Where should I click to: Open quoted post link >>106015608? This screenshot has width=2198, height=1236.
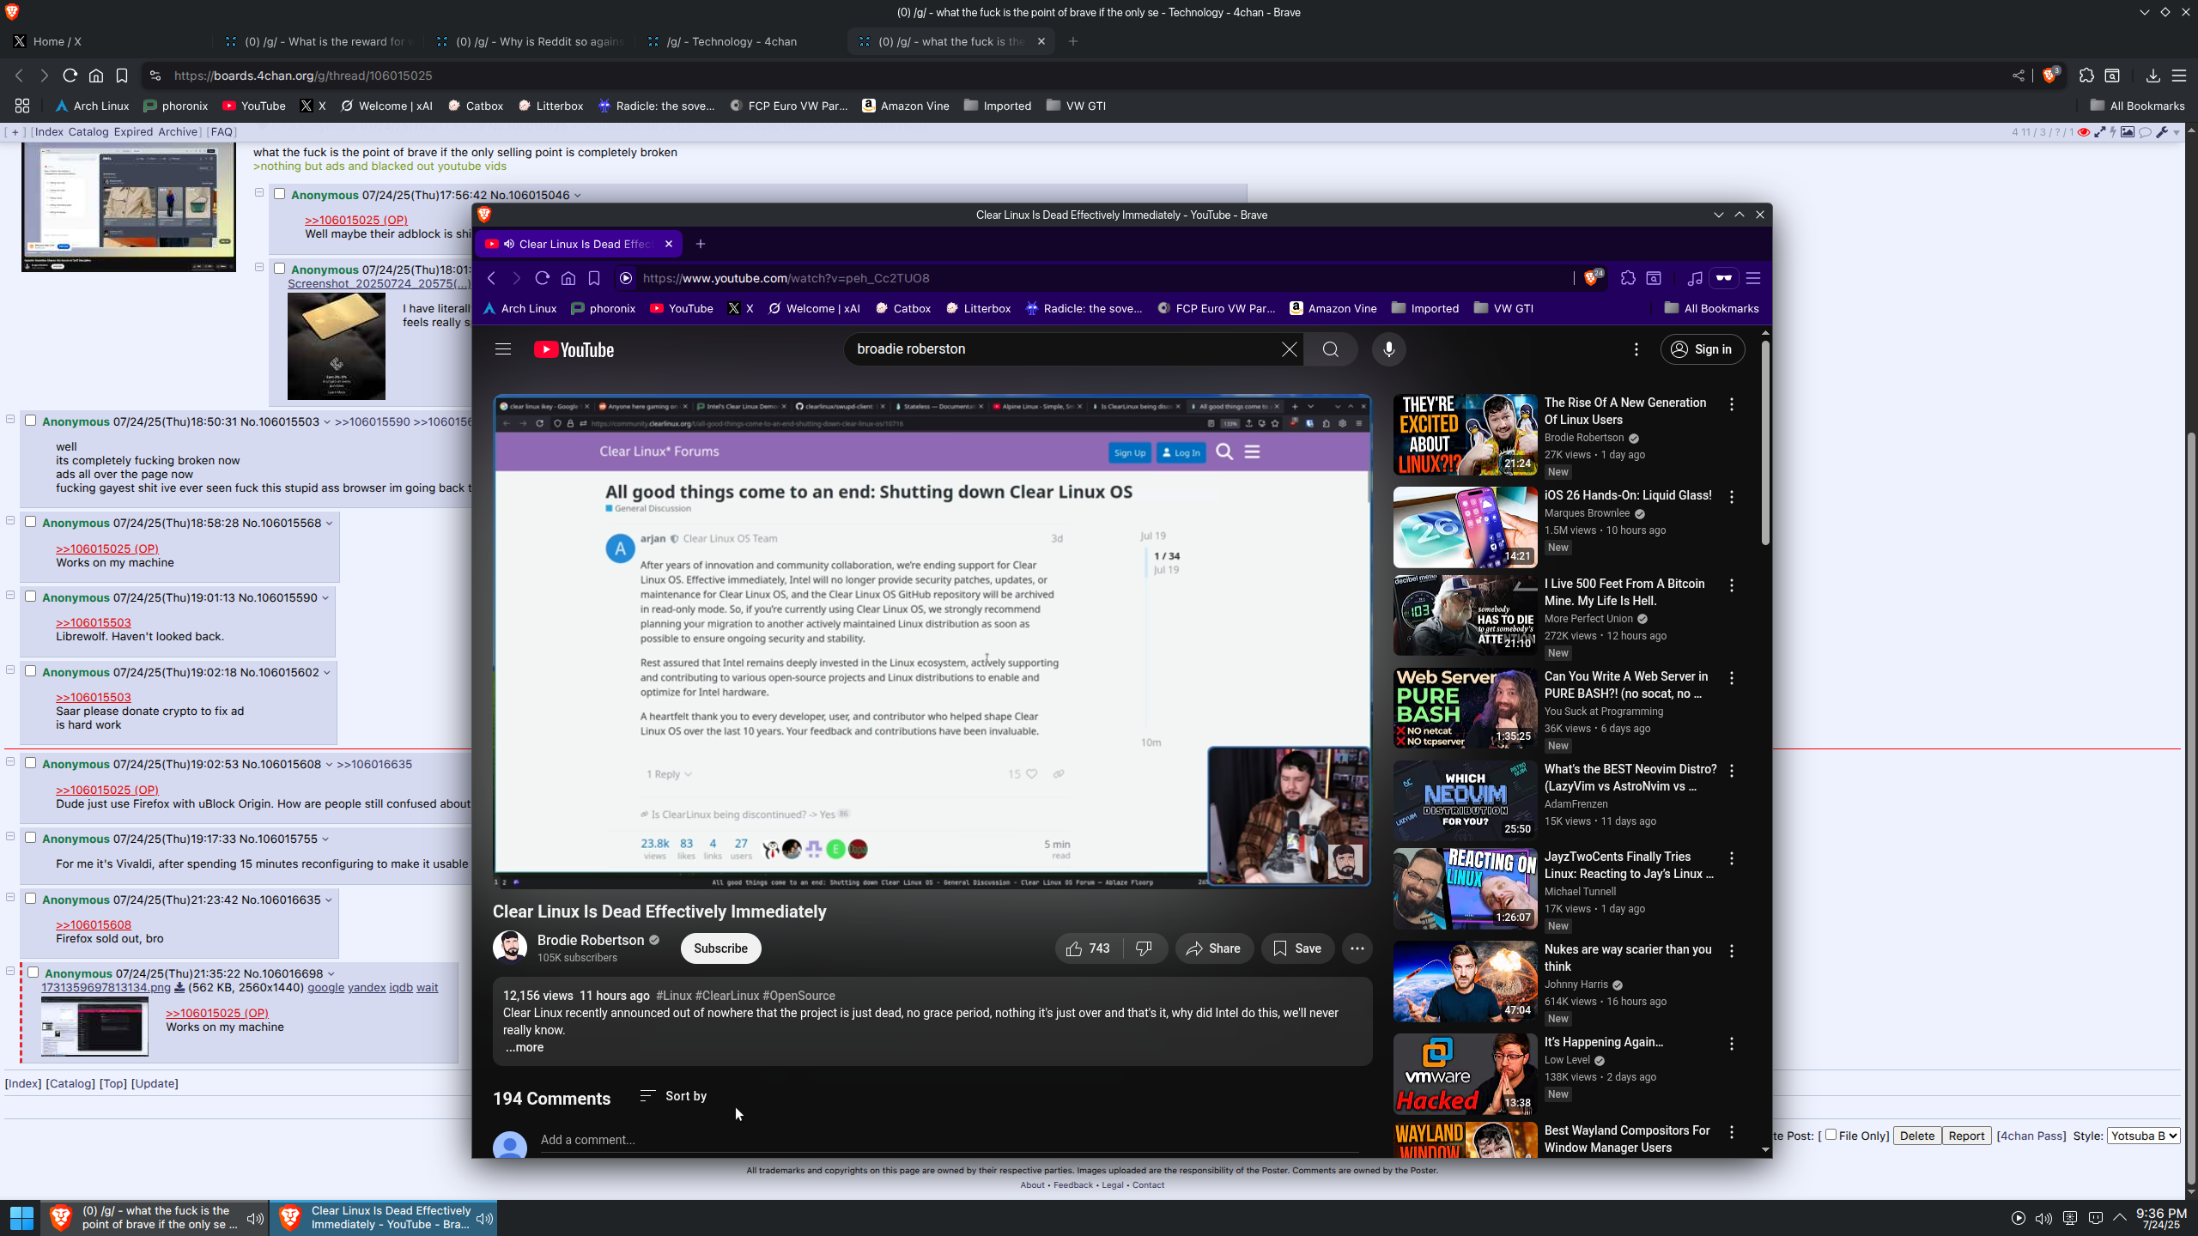click(x=94, y=924)
